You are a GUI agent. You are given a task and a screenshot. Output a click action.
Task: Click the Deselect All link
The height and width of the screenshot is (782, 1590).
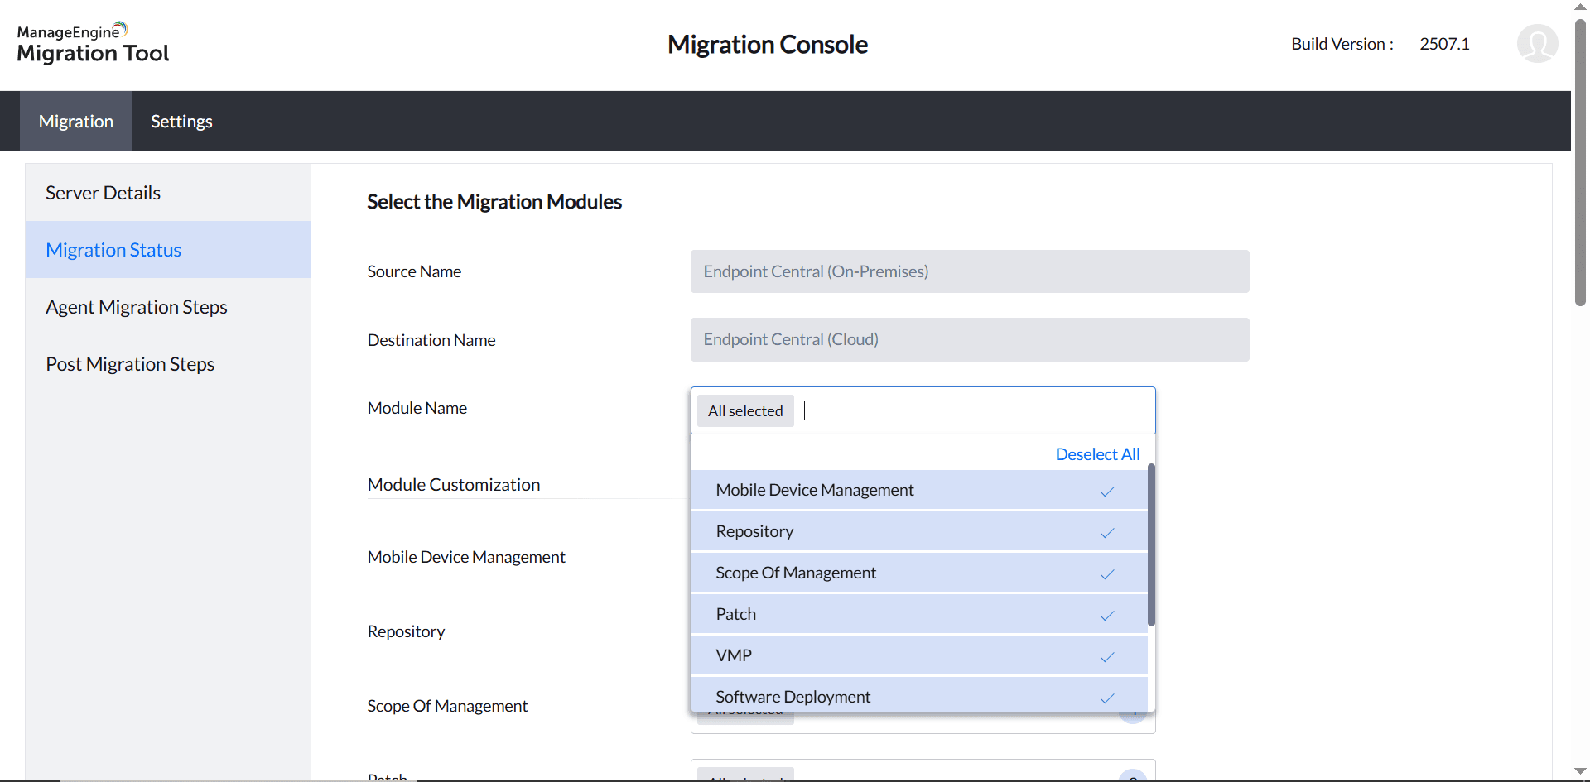click(1097, 454)
